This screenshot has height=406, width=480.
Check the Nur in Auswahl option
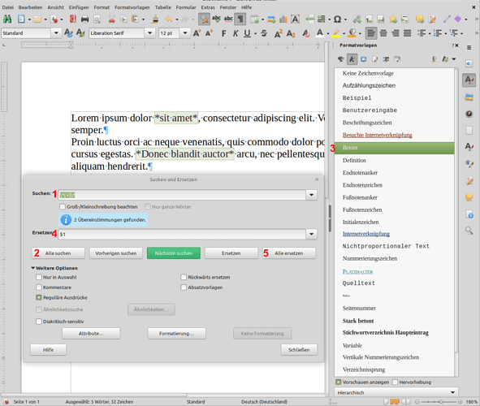tap(38, 277)
